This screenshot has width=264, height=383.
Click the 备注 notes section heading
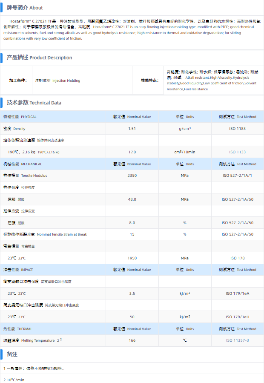pyautogui.click(x=12, y=354)
